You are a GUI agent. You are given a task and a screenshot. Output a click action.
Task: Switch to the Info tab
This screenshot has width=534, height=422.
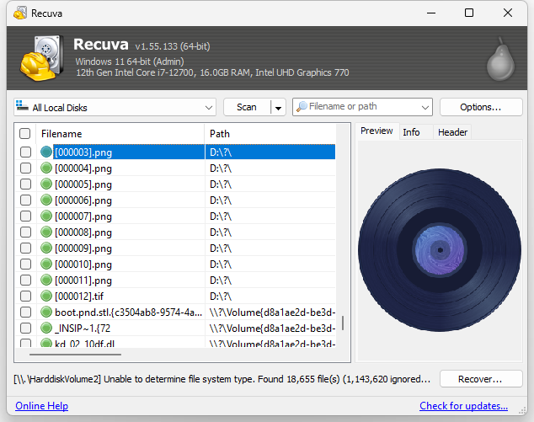(411, 132)
